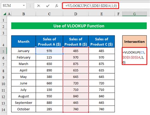150x115 pixels.
Task: Select the February cell
Action: pos(23,57)
